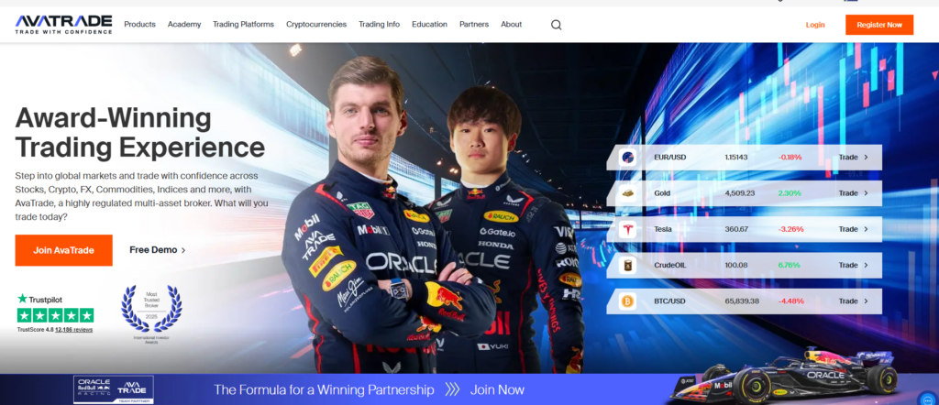Click the Gold bars icon

[x=627, y=193]
